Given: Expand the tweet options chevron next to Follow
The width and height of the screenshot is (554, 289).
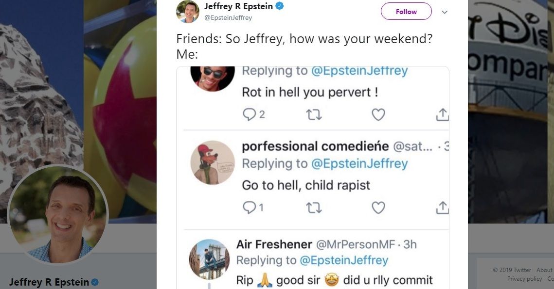Looking at the screenshot, I should coord(444,12).
